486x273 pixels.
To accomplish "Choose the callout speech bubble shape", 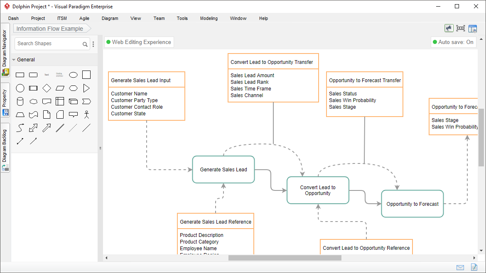I will coord(73,115).
